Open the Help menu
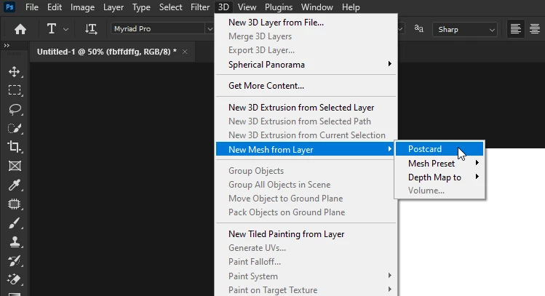This screenshot has width=545, height=296. [351, 7]
